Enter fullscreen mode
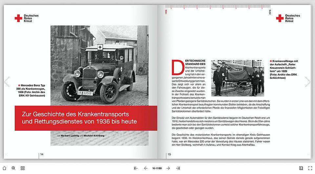This screenshot has height=174, width=315. point(310,168)
